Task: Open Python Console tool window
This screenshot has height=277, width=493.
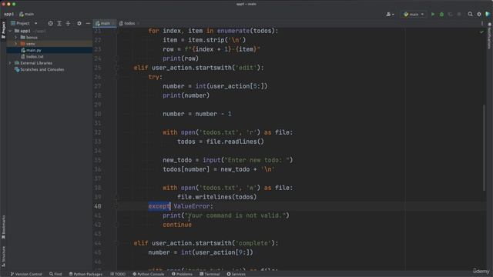Action: tap(149, 274)
